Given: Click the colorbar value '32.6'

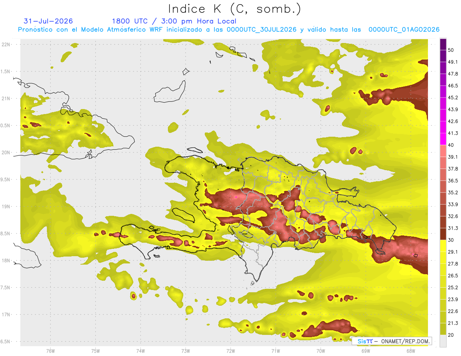Looking at the screenshot, I should click(453, 216).
